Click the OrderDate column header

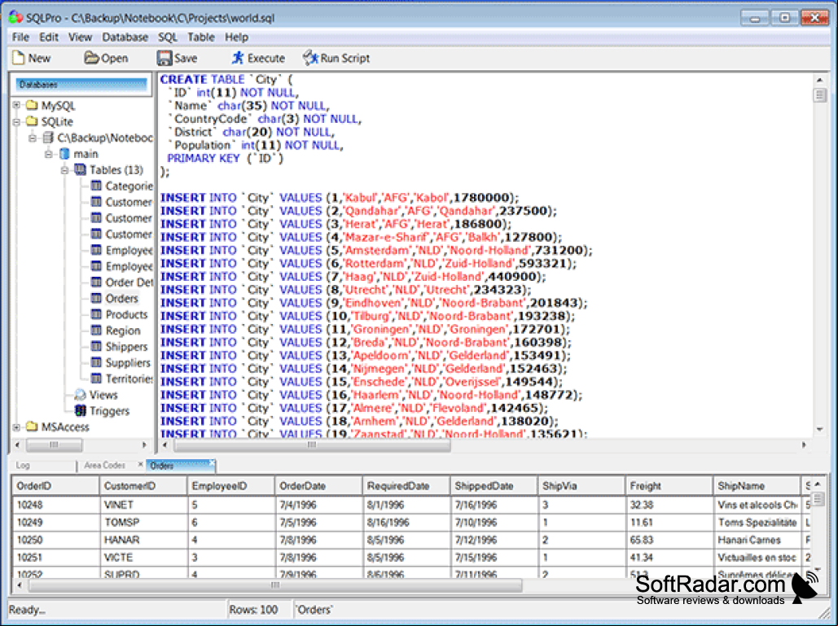tap(318, 486)
